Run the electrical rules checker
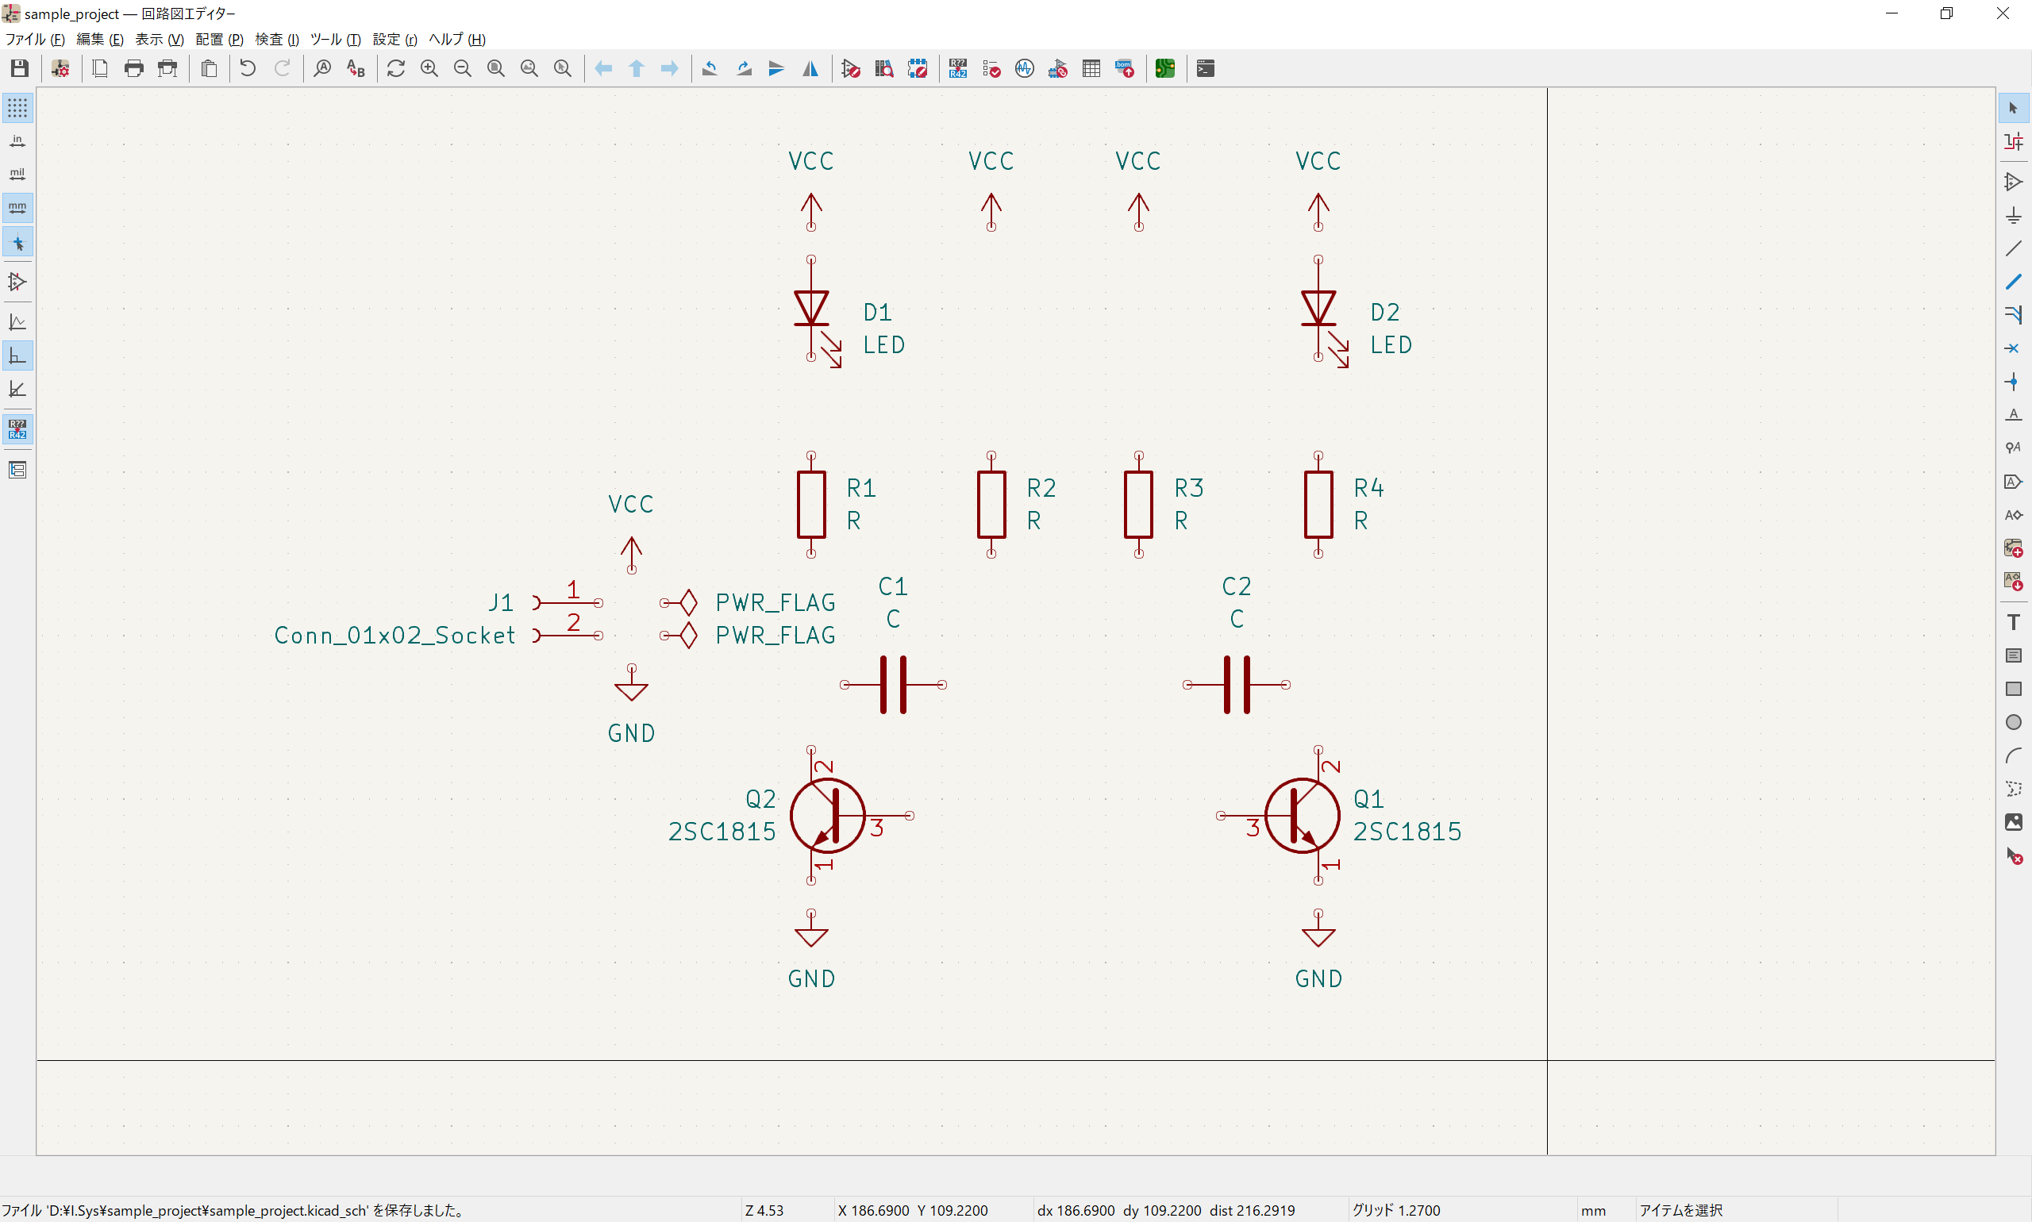Image resolution: width=2032 pixels, height=1222 pixels. pyautogui.click(x=991, y=68)
